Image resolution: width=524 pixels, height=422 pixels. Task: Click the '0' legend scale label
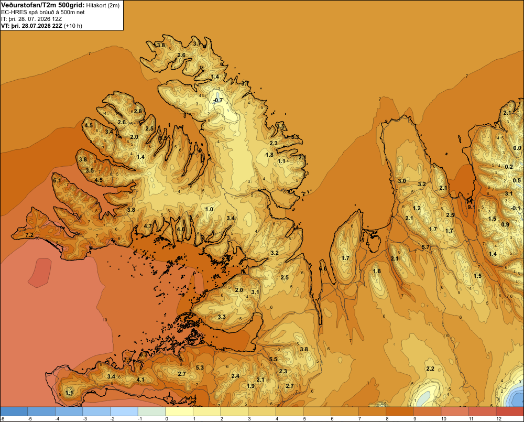pyautogui.click(x=167, y=419)
